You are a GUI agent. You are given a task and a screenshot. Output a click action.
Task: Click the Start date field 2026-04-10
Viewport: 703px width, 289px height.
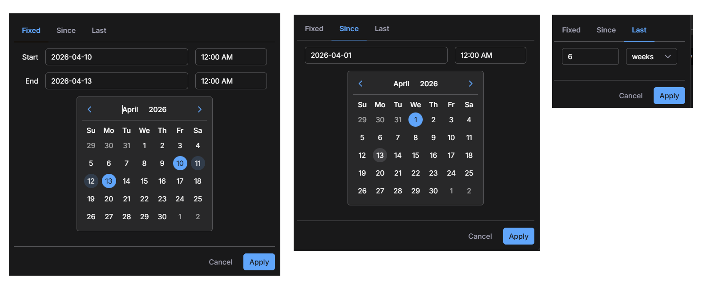coord(117,57)
